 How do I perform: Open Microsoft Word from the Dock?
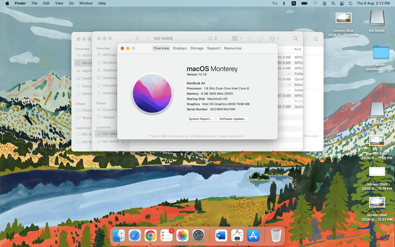(x=221, y=236)
